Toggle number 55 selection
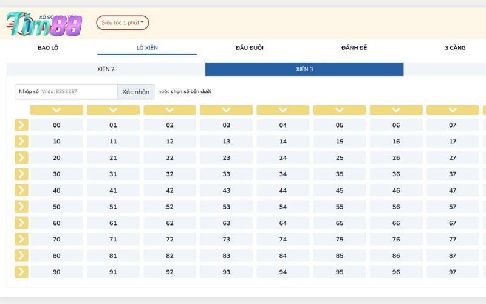The height and width of the screenshot is (304, 486). pyautogui.click(x=339, y=207)
